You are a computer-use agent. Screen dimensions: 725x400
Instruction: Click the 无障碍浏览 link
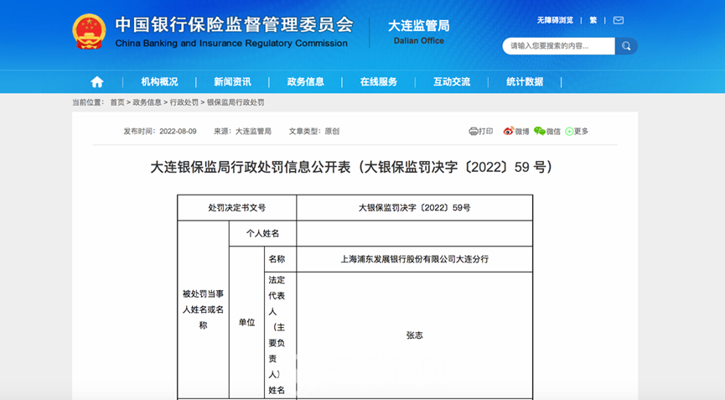[555, 20]
